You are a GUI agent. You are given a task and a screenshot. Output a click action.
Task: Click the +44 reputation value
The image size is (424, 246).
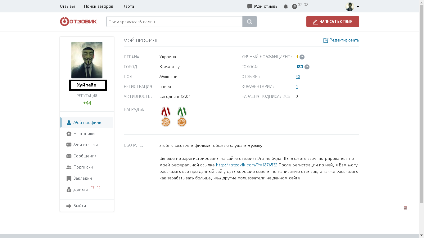tap(87, 103)
